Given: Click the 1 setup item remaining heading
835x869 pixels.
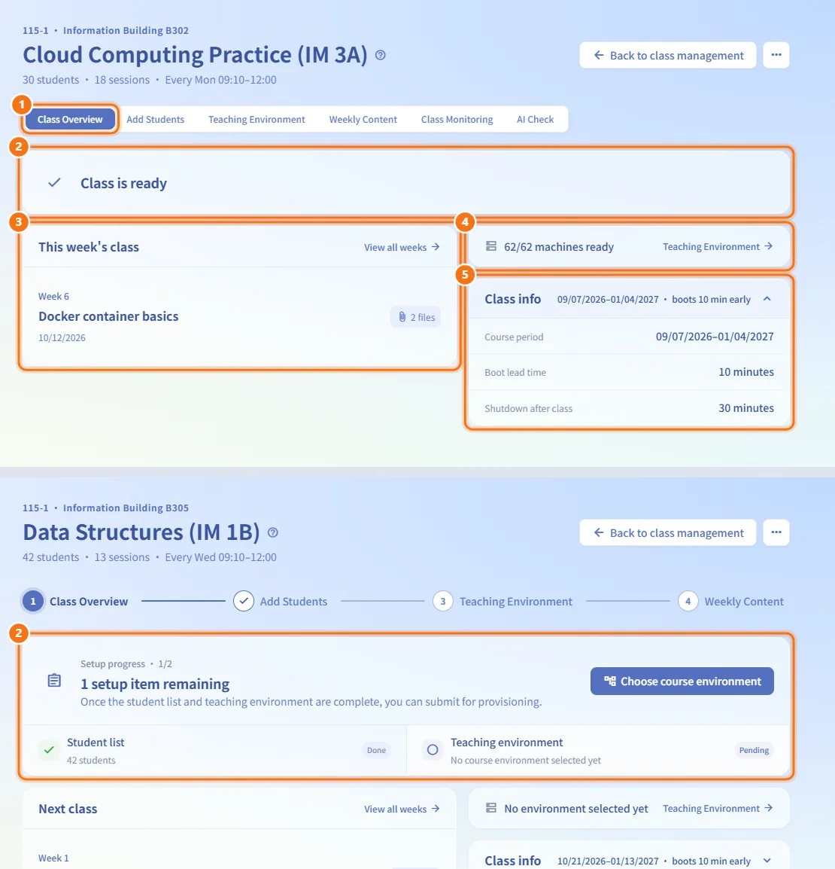Looking at the screenshot, I should (155, 684).
